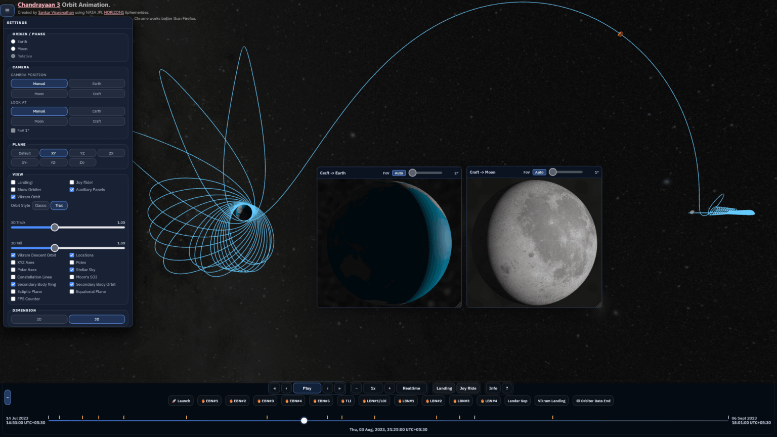Enable the Landing! view checkbox

[13, 182]
